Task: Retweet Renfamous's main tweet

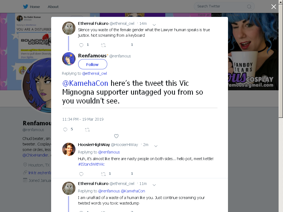Action: (x=87, y=130)
